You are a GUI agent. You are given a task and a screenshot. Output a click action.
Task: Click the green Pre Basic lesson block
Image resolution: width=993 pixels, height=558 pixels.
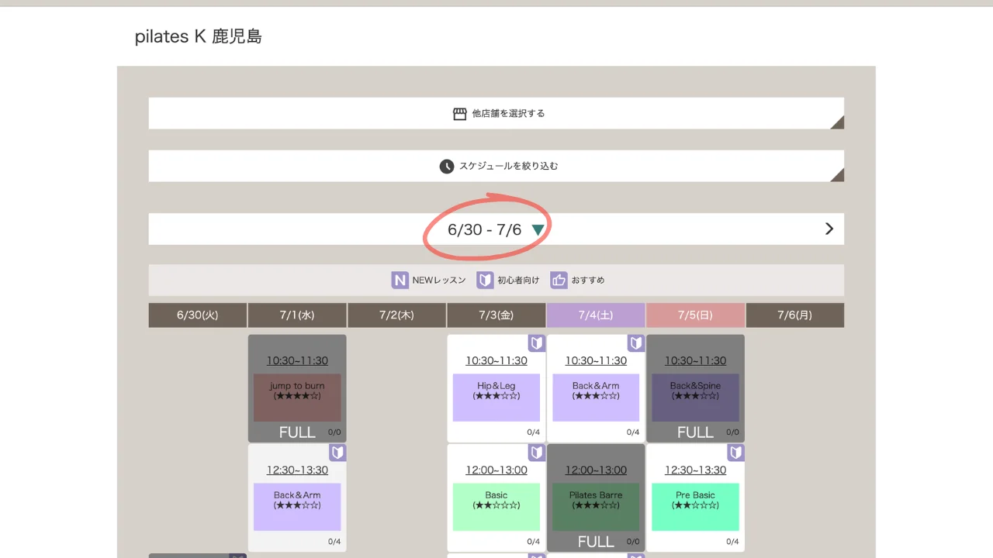pos(695,507)
